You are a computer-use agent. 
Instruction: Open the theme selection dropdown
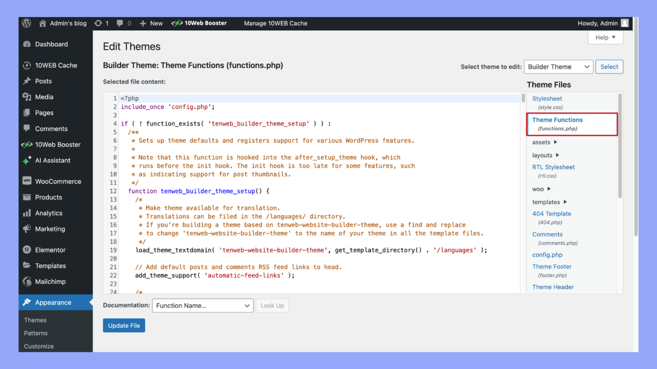558,67
